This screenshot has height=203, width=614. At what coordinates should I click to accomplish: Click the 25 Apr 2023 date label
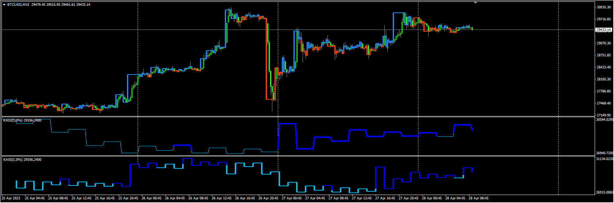11,199
